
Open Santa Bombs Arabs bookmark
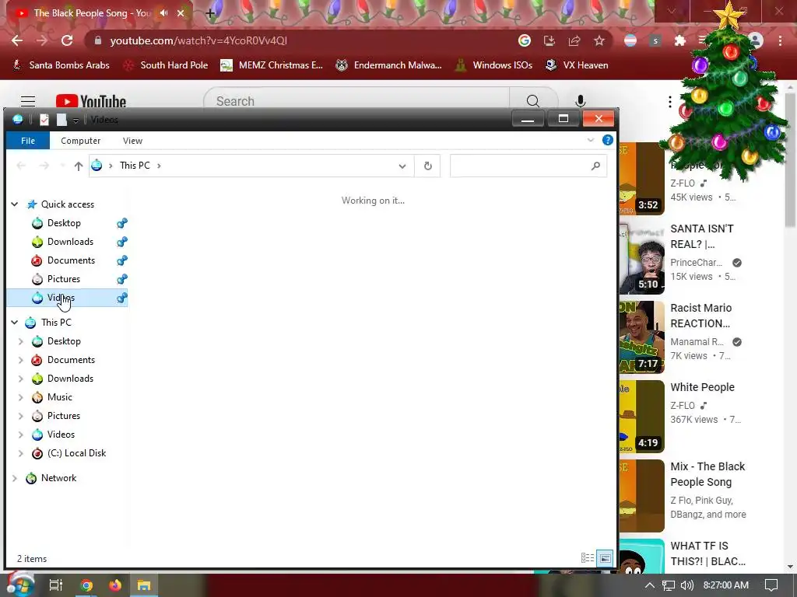(x=61, y=65)
